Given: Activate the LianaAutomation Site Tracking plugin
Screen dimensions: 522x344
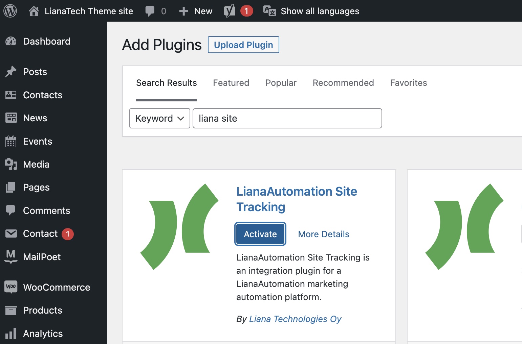Looking at the screenshot, I should coord(260,234).
